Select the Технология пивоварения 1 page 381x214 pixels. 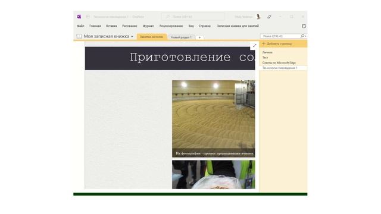tap(283, 68)
